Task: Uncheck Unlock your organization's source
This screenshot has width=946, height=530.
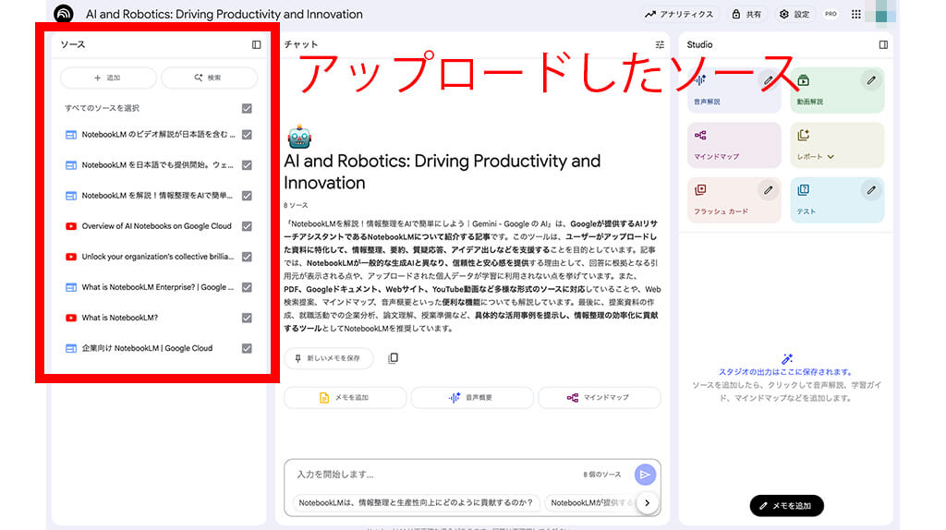Action: pyautogui.click(x=247, y=257)
